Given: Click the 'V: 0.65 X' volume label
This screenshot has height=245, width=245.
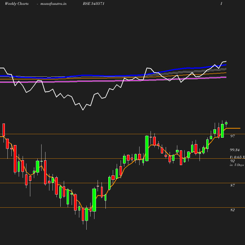Looking at the screenshot, I should tap(237, 157).
